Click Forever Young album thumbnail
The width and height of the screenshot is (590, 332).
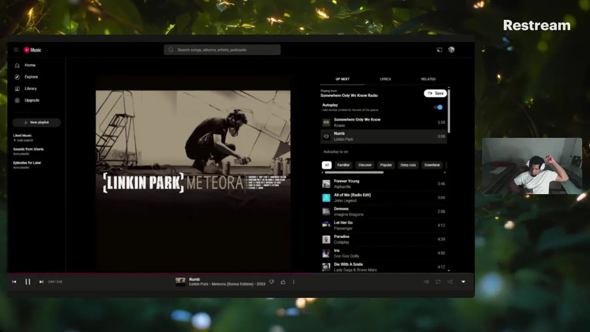point(326,184)
